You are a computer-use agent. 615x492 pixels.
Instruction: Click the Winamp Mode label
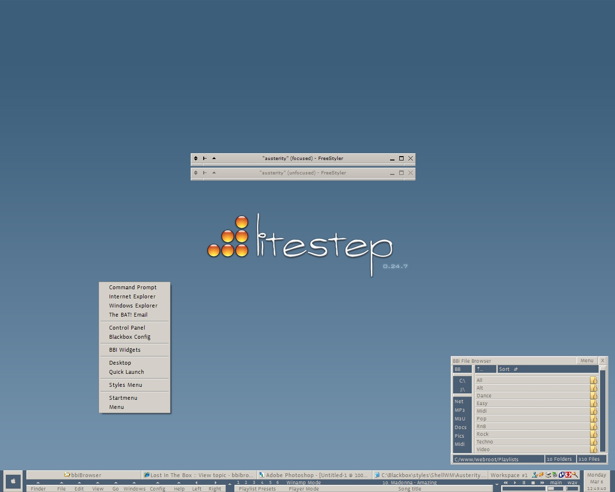(x=304, y=482)
